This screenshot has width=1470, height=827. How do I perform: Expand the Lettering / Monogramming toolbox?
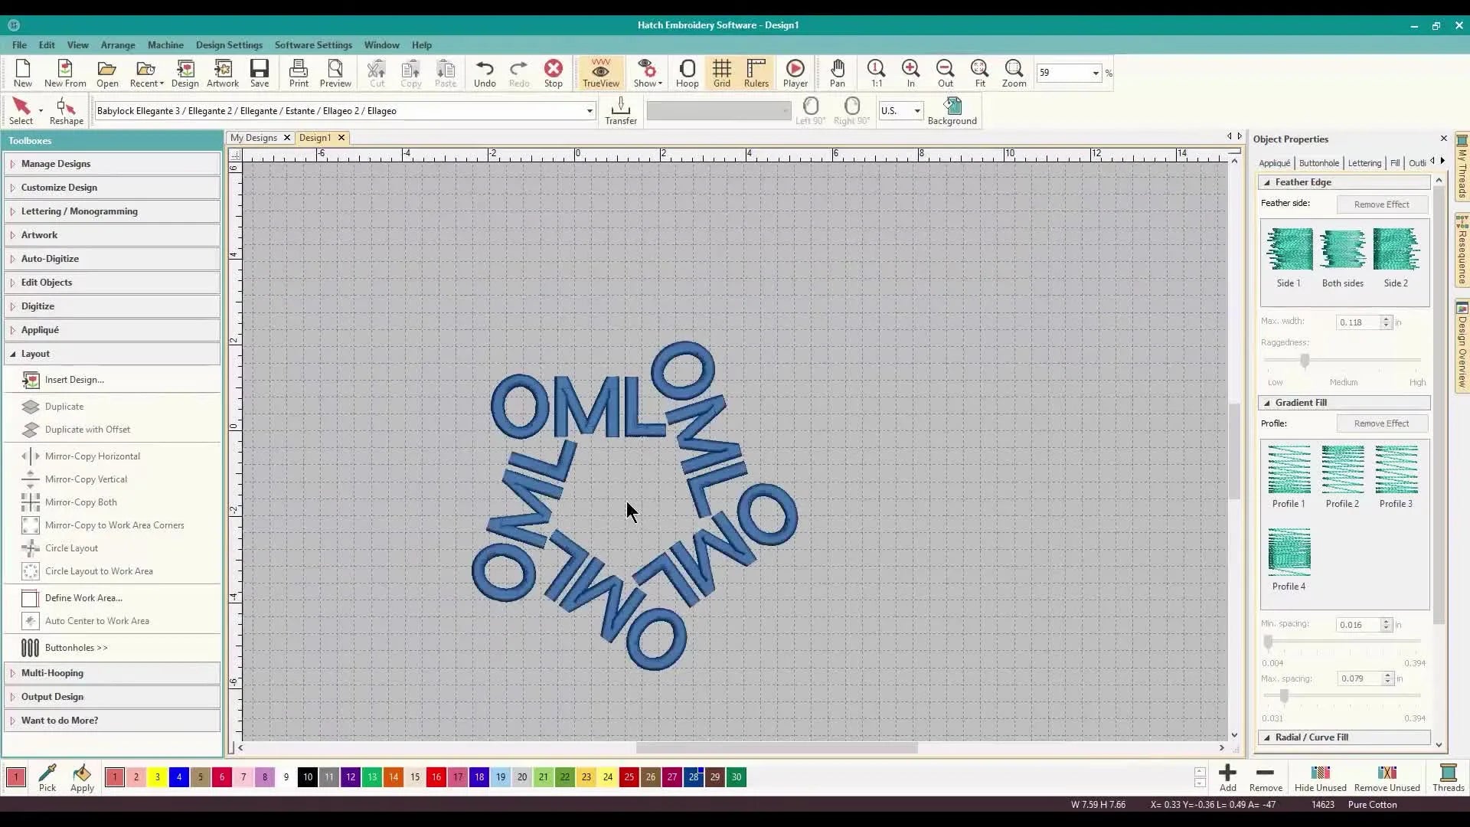(113, 211)
